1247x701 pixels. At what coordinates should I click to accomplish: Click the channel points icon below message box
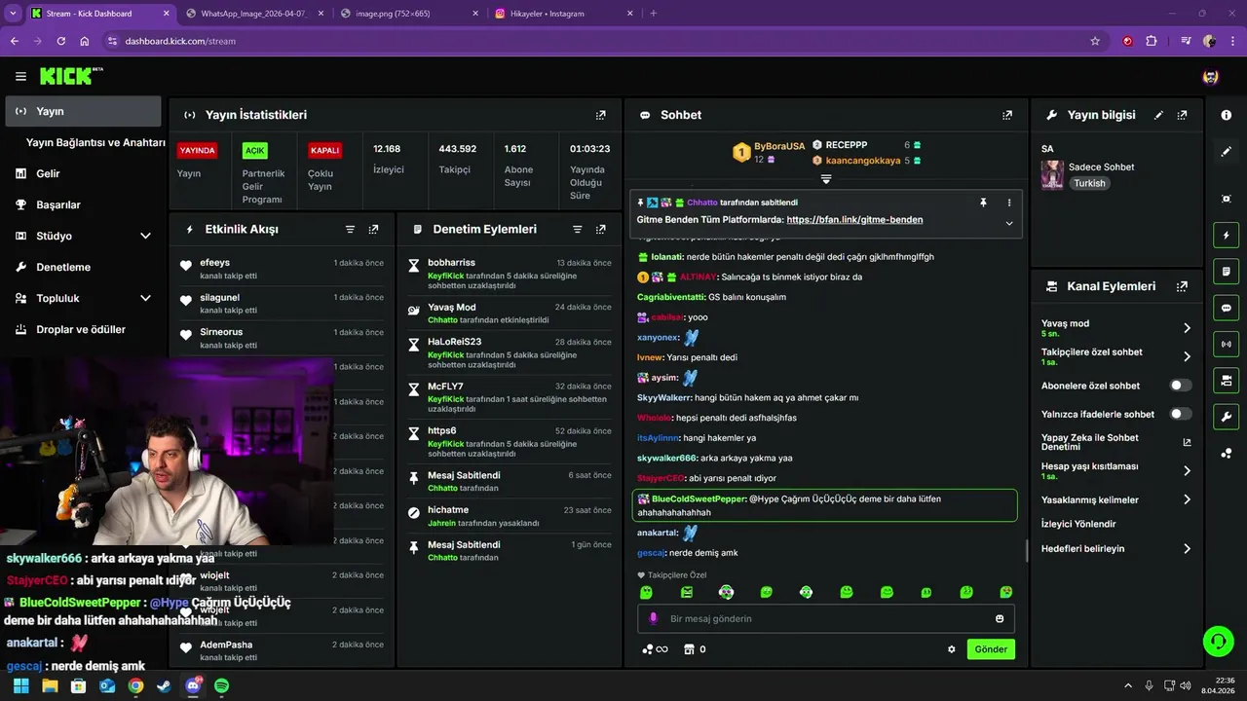(655, 649)
